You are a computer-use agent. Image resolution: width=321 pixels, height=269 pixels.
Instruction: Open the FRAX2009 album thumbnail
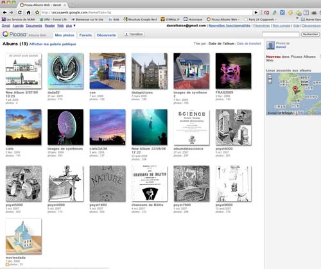tap(233, 71)
